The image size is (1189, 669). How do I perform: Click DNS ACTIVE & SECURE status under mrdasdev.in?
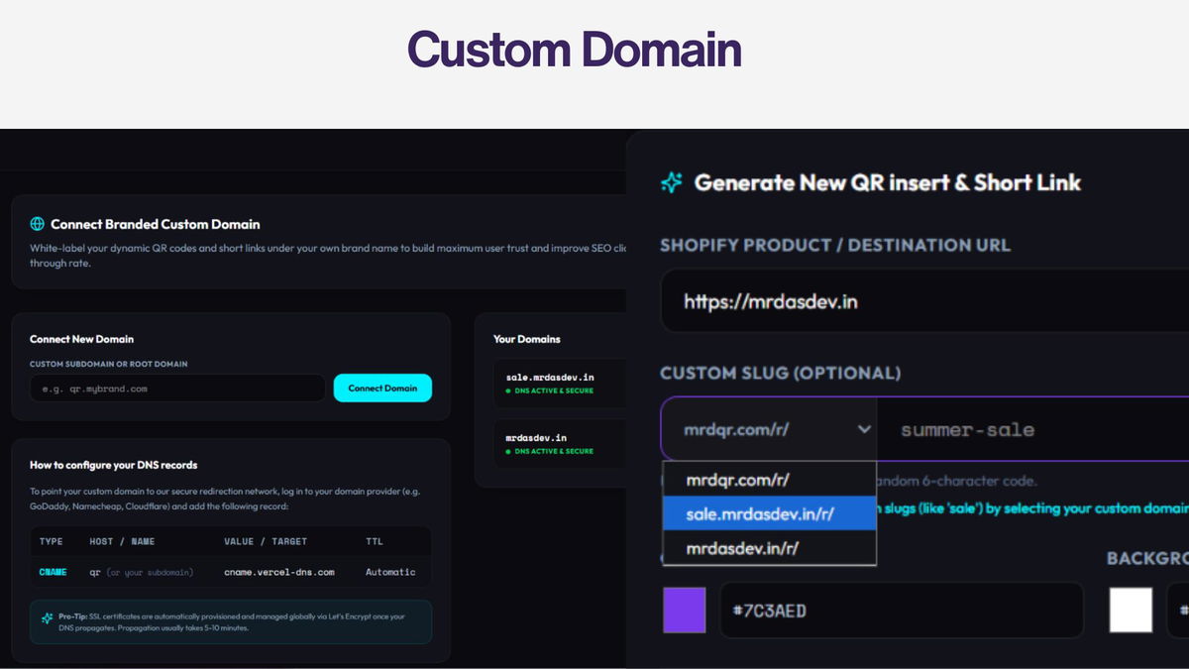pos(549,451)
